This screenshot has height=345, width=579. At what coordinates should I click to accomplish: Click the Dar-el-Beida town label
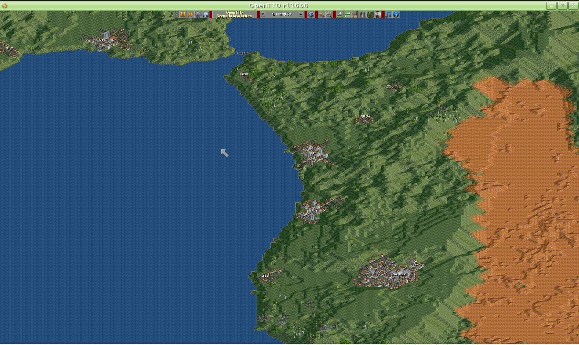coord(315,211)
